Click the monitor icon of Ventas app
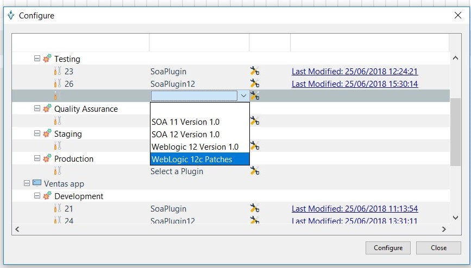 click(x=36, y=183)
